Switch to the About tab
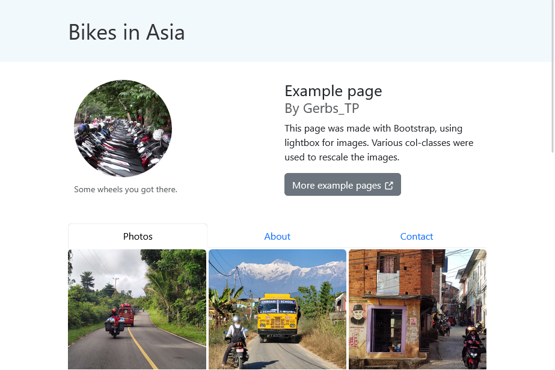555x370 pixels. [277, 236]
